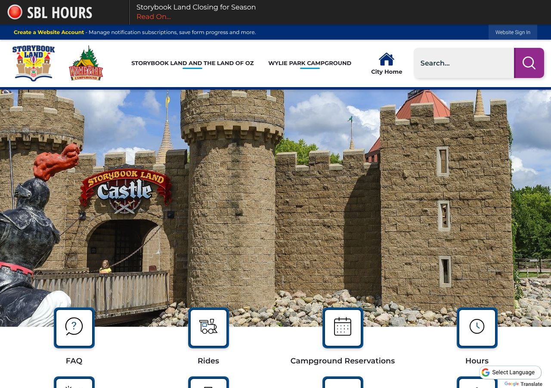Viewport: 551px width, 388px height.
Task: Click Website Sign In button
Action: coord(513,32)
